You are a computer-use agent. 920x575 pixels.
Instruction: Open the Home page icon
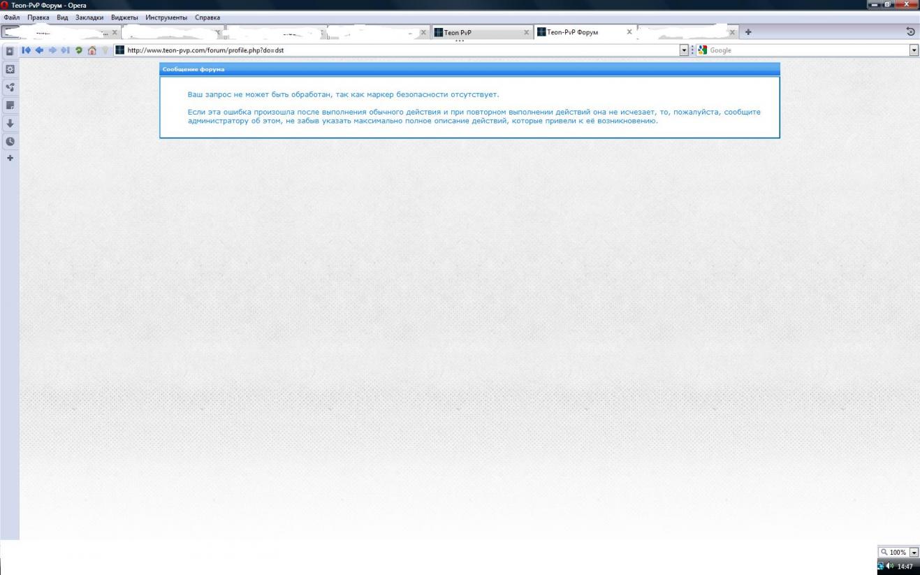pyautogui.click(x=92, y=50)
